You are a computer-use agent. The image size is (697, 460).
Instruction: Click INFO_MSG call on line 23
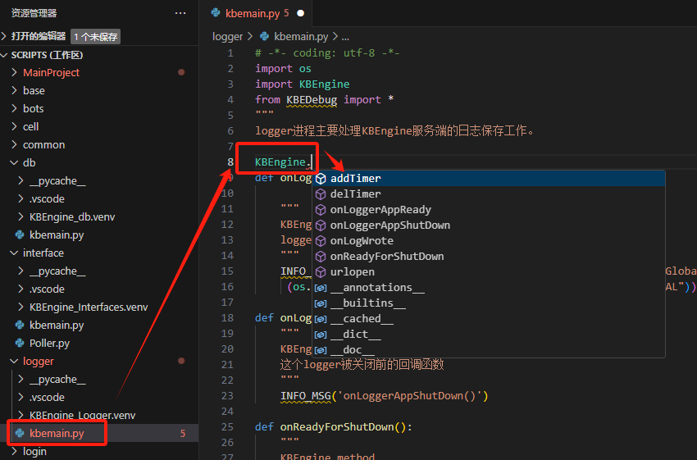click(305, 395)
